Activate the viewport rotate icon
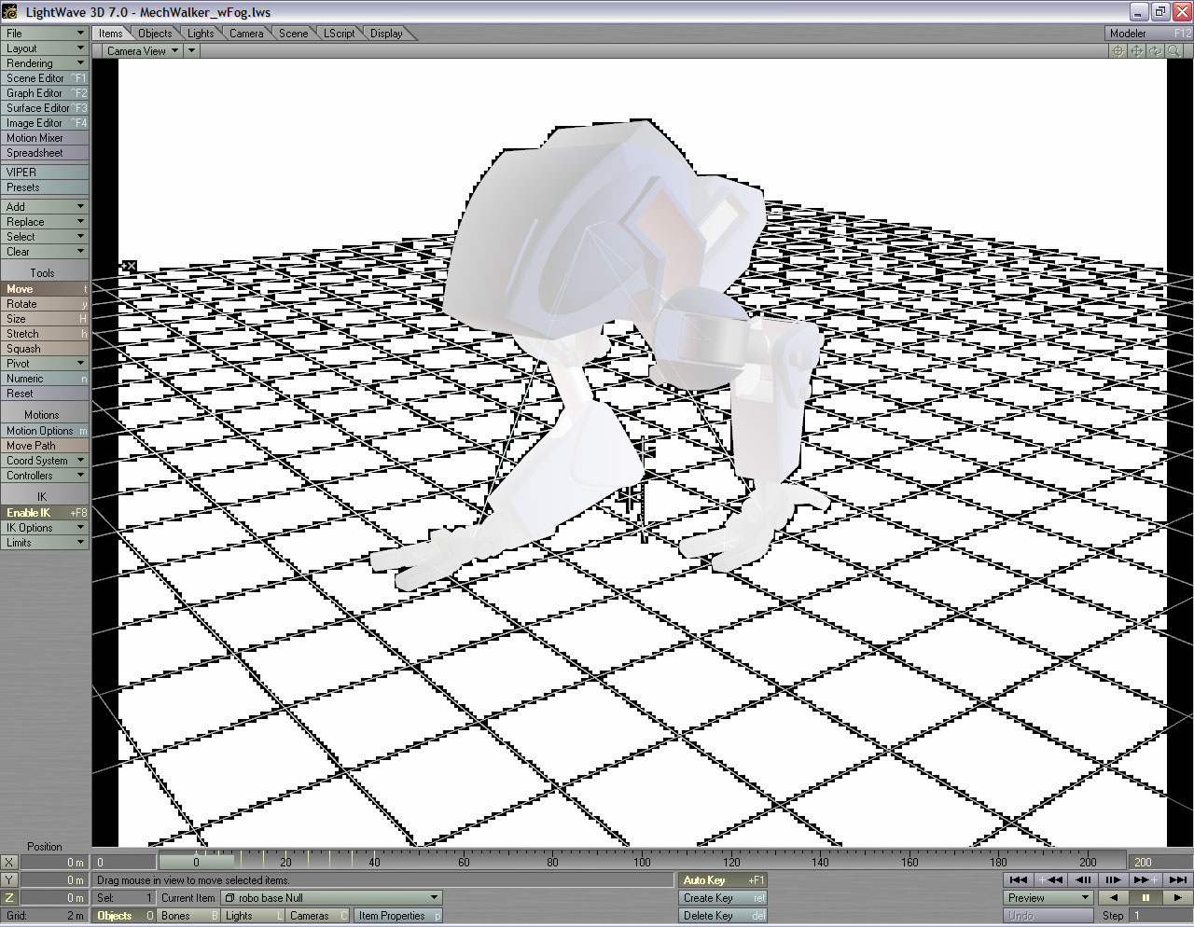The height and width of the screenshot is (927, 1194). tap(1156, 51)
